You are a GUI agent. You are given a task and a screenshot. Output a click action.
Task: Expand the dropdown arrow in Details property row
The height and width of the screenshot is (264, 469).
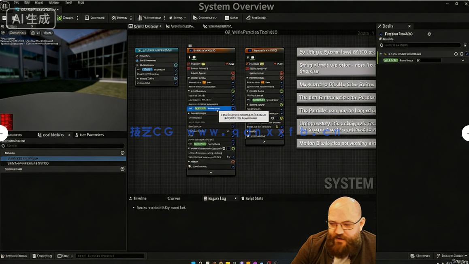pos(463,60)
